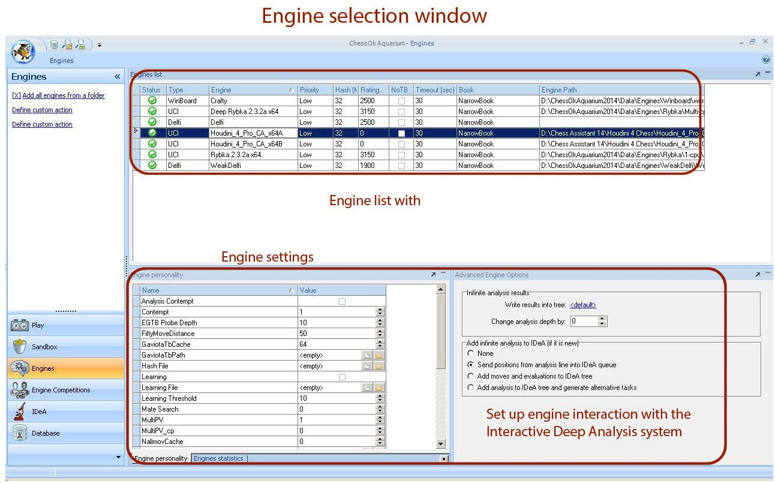
Task: Toggle NoTB checkbox for Deep Rybka engine
Action: [401, 112]
